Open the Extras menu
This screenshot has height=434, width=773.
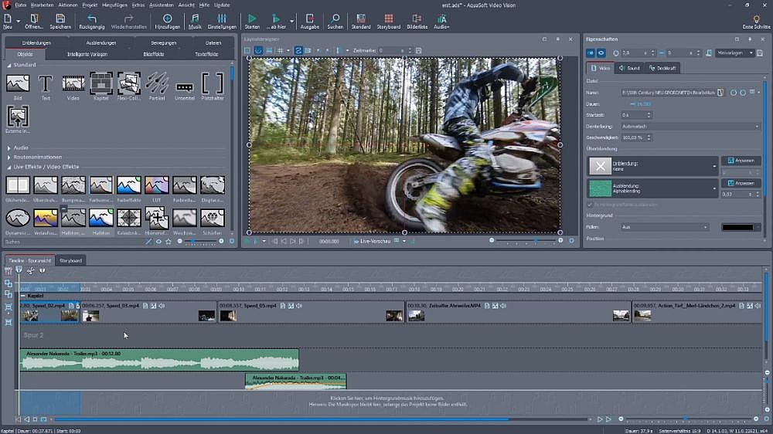[138, 5]
